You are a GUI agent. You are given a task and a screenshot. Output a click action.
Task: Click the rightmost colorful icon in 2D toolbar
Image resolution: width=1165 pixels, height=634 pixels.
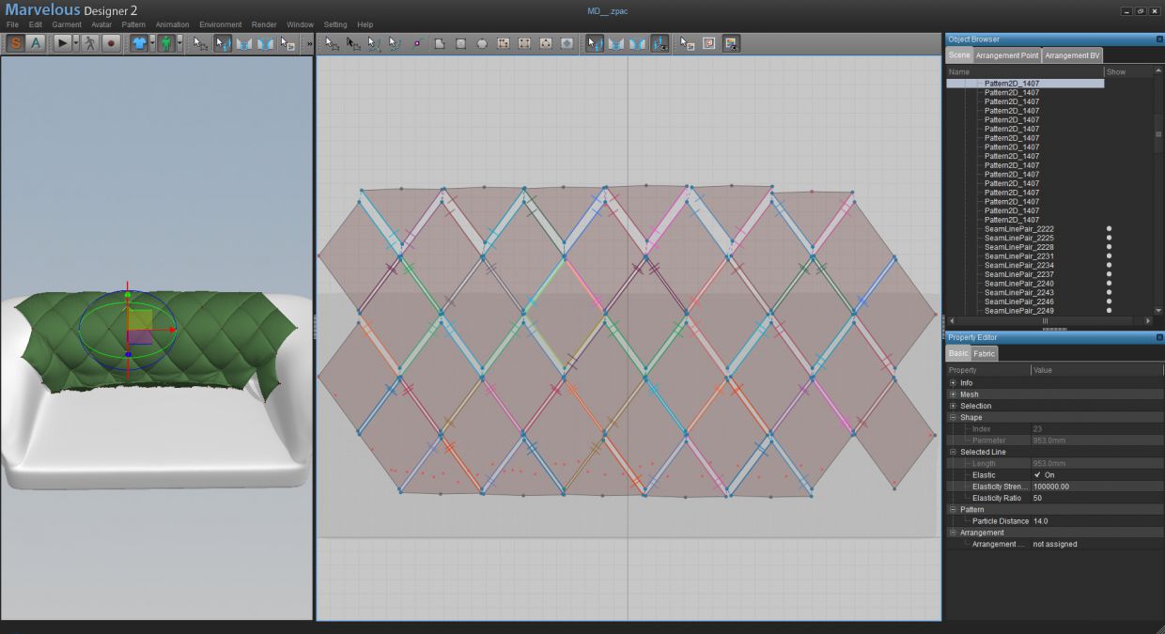[x=731, y=43]
